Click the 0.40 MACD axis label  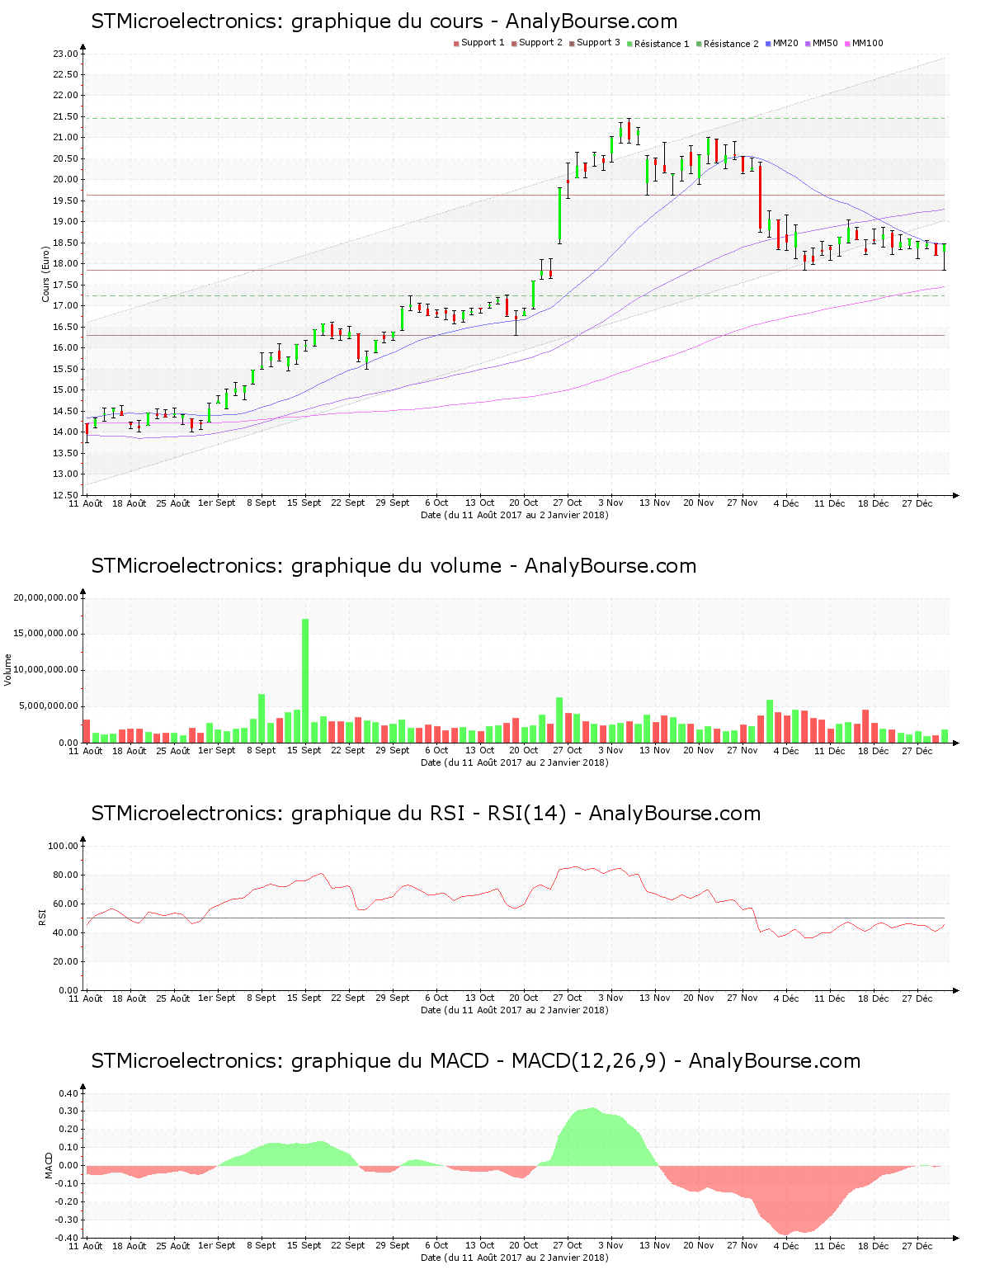pos(68,1093)
